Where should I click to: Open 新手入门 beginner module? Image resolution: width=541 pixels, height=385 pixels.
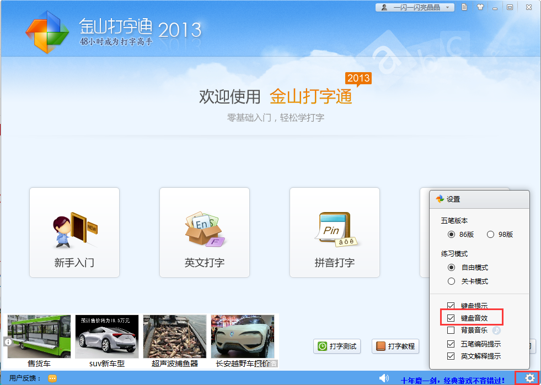pos(74,232)
